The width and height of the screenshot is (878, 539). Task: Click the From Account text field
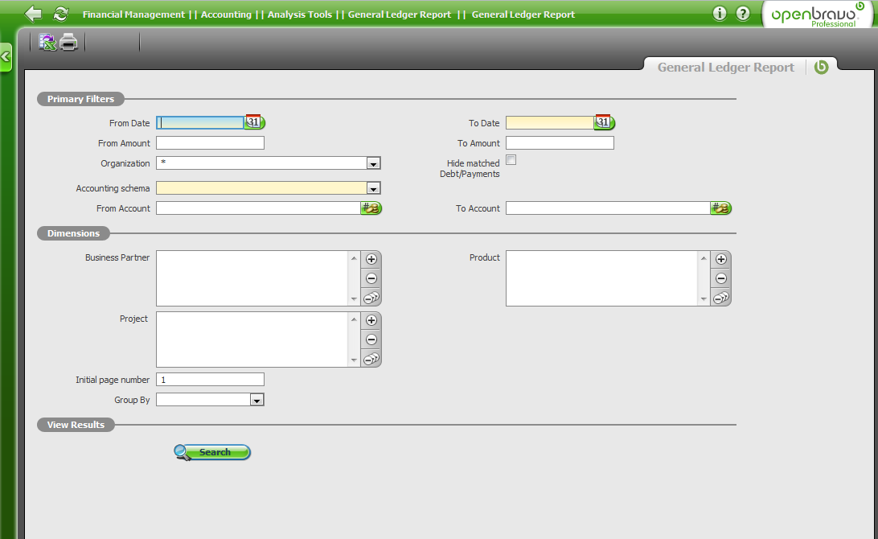click(258, 208)
